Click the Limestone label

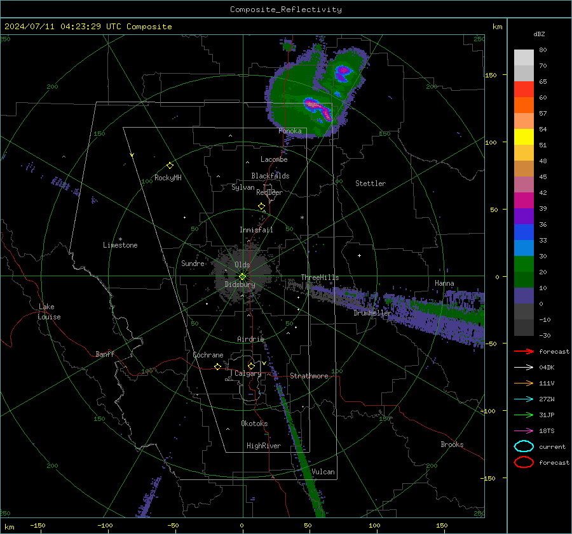[x=120, y=245]
